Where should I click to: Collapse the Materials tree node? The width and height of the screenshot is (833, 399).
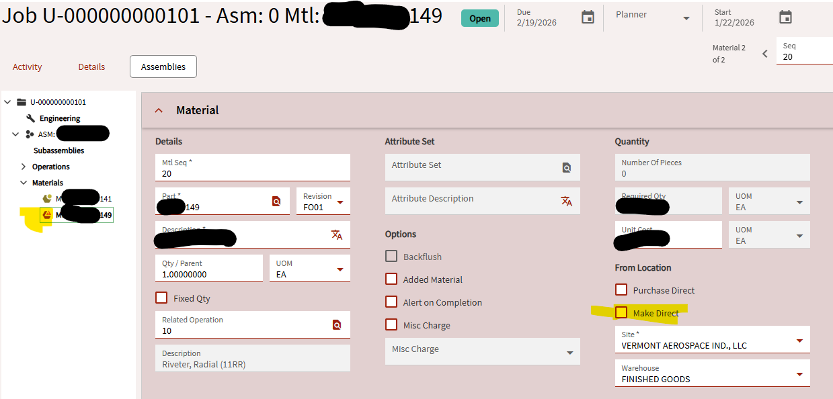coord(24,183)
